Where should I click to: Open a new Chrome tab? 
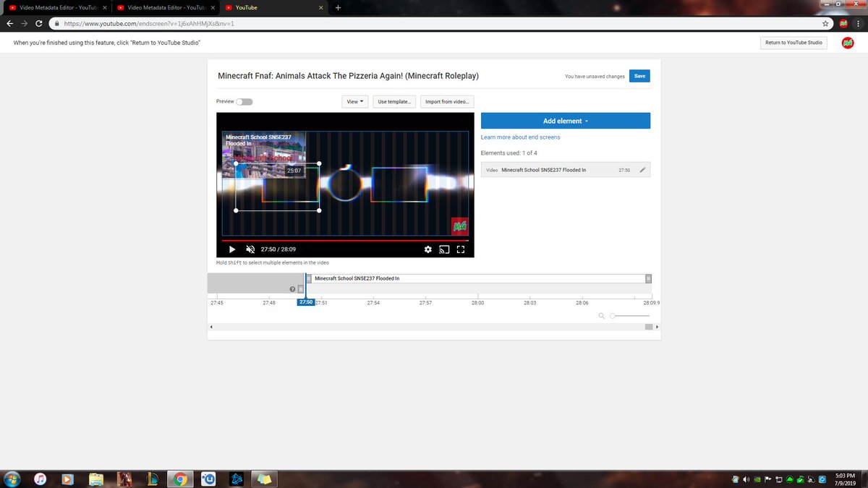coord(338,7)
